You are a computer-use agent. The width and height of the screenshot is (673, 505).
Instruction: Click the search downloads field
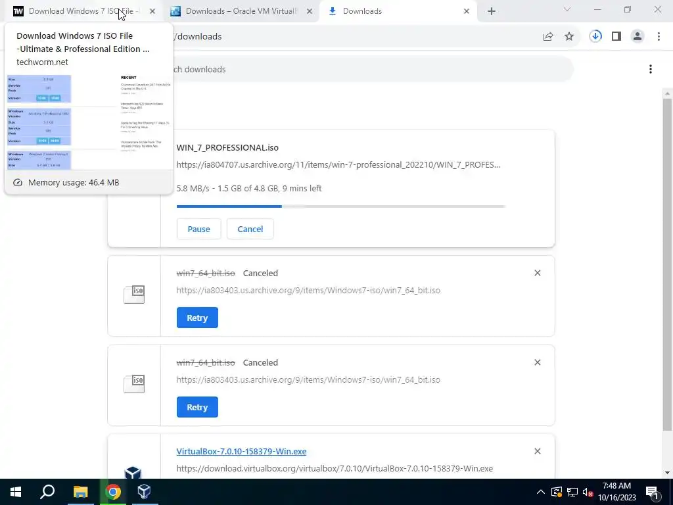pos(373,69)
